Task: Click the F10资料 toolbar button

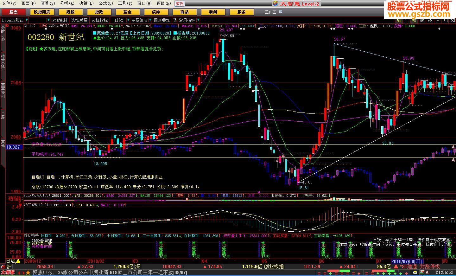Action: pos(60,20)
